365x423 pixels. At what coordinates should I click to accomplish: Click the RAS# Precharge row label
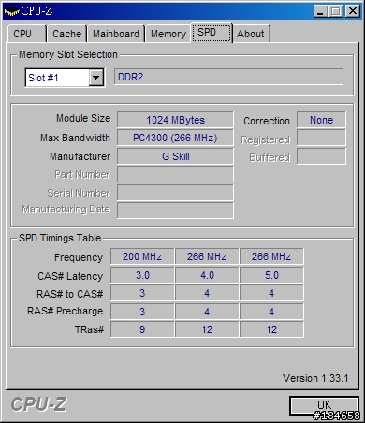pos(66,311)
